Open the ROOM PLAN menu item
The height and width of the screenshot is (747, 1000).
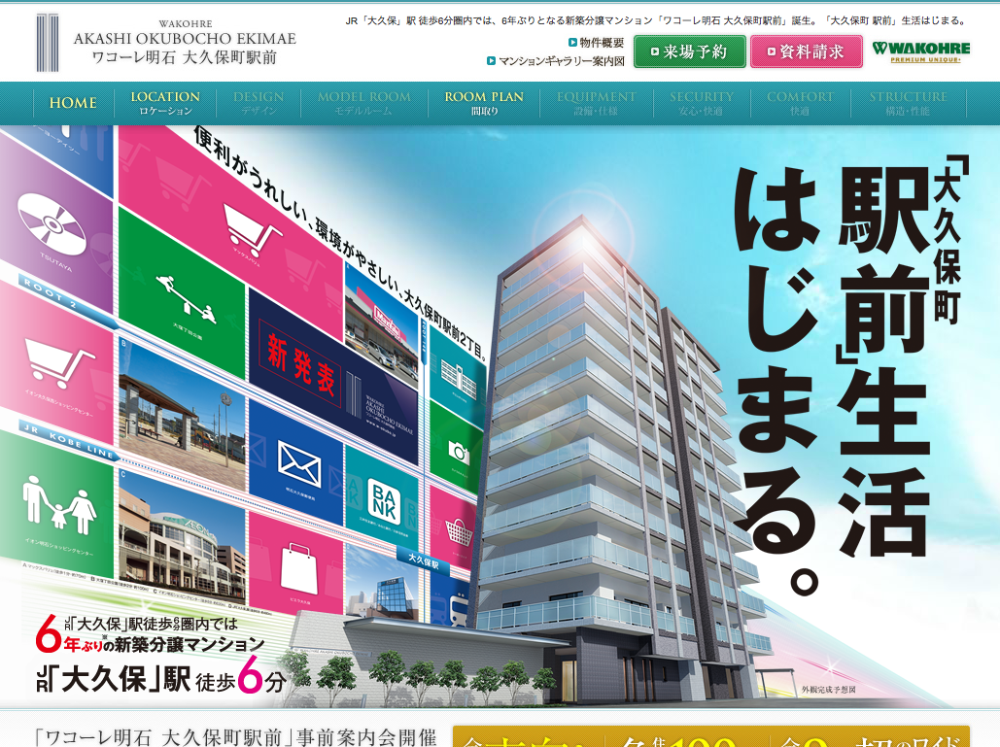click(484, 103)
